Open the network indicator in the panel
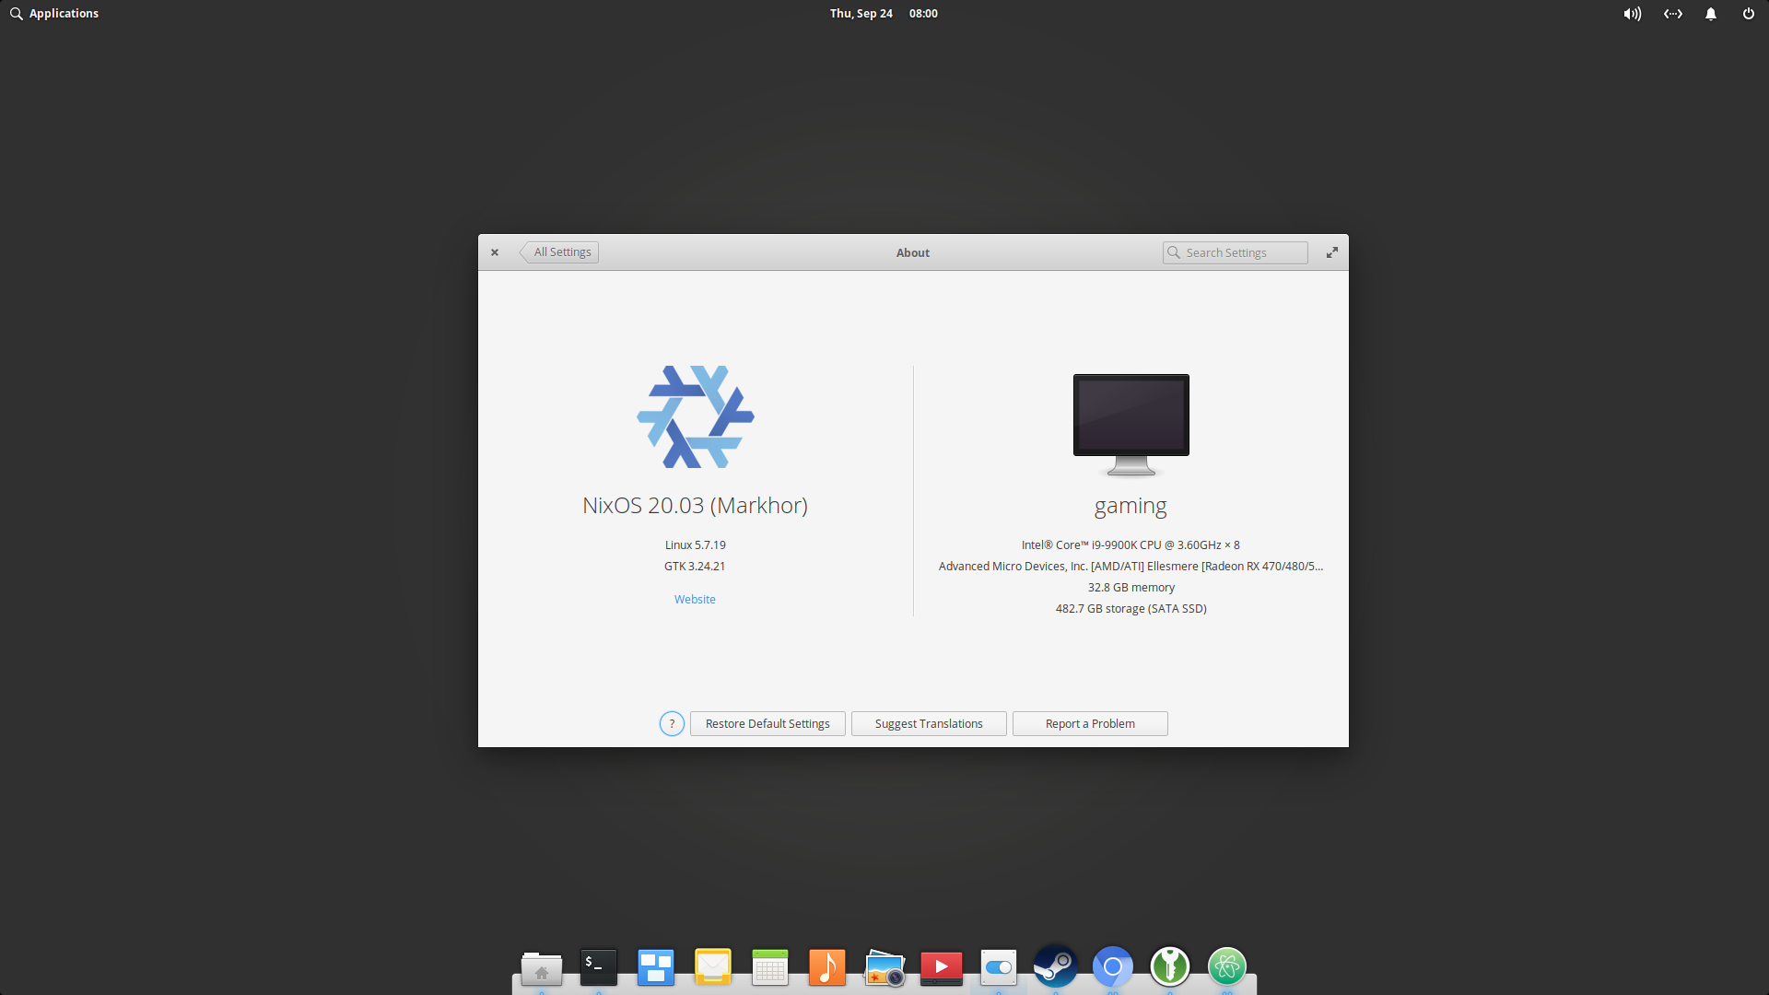Image resolution: width=1769 pixels, height=995 pixels. 1673,14
